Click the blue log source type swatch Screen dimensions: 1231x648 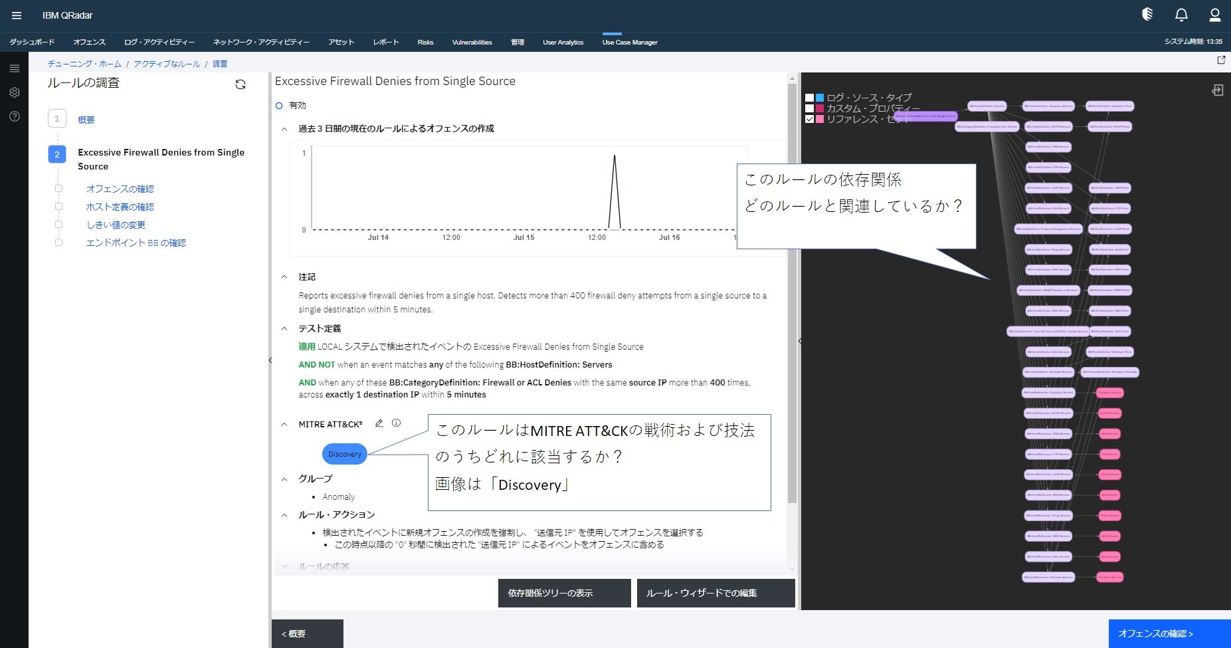pyautogui.click(x=820, y=98)
